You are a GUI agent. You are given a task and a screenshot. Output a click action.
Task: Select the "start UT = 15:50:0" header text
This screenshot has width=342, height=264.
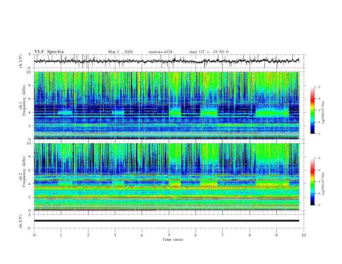click(x=209, y=52)
